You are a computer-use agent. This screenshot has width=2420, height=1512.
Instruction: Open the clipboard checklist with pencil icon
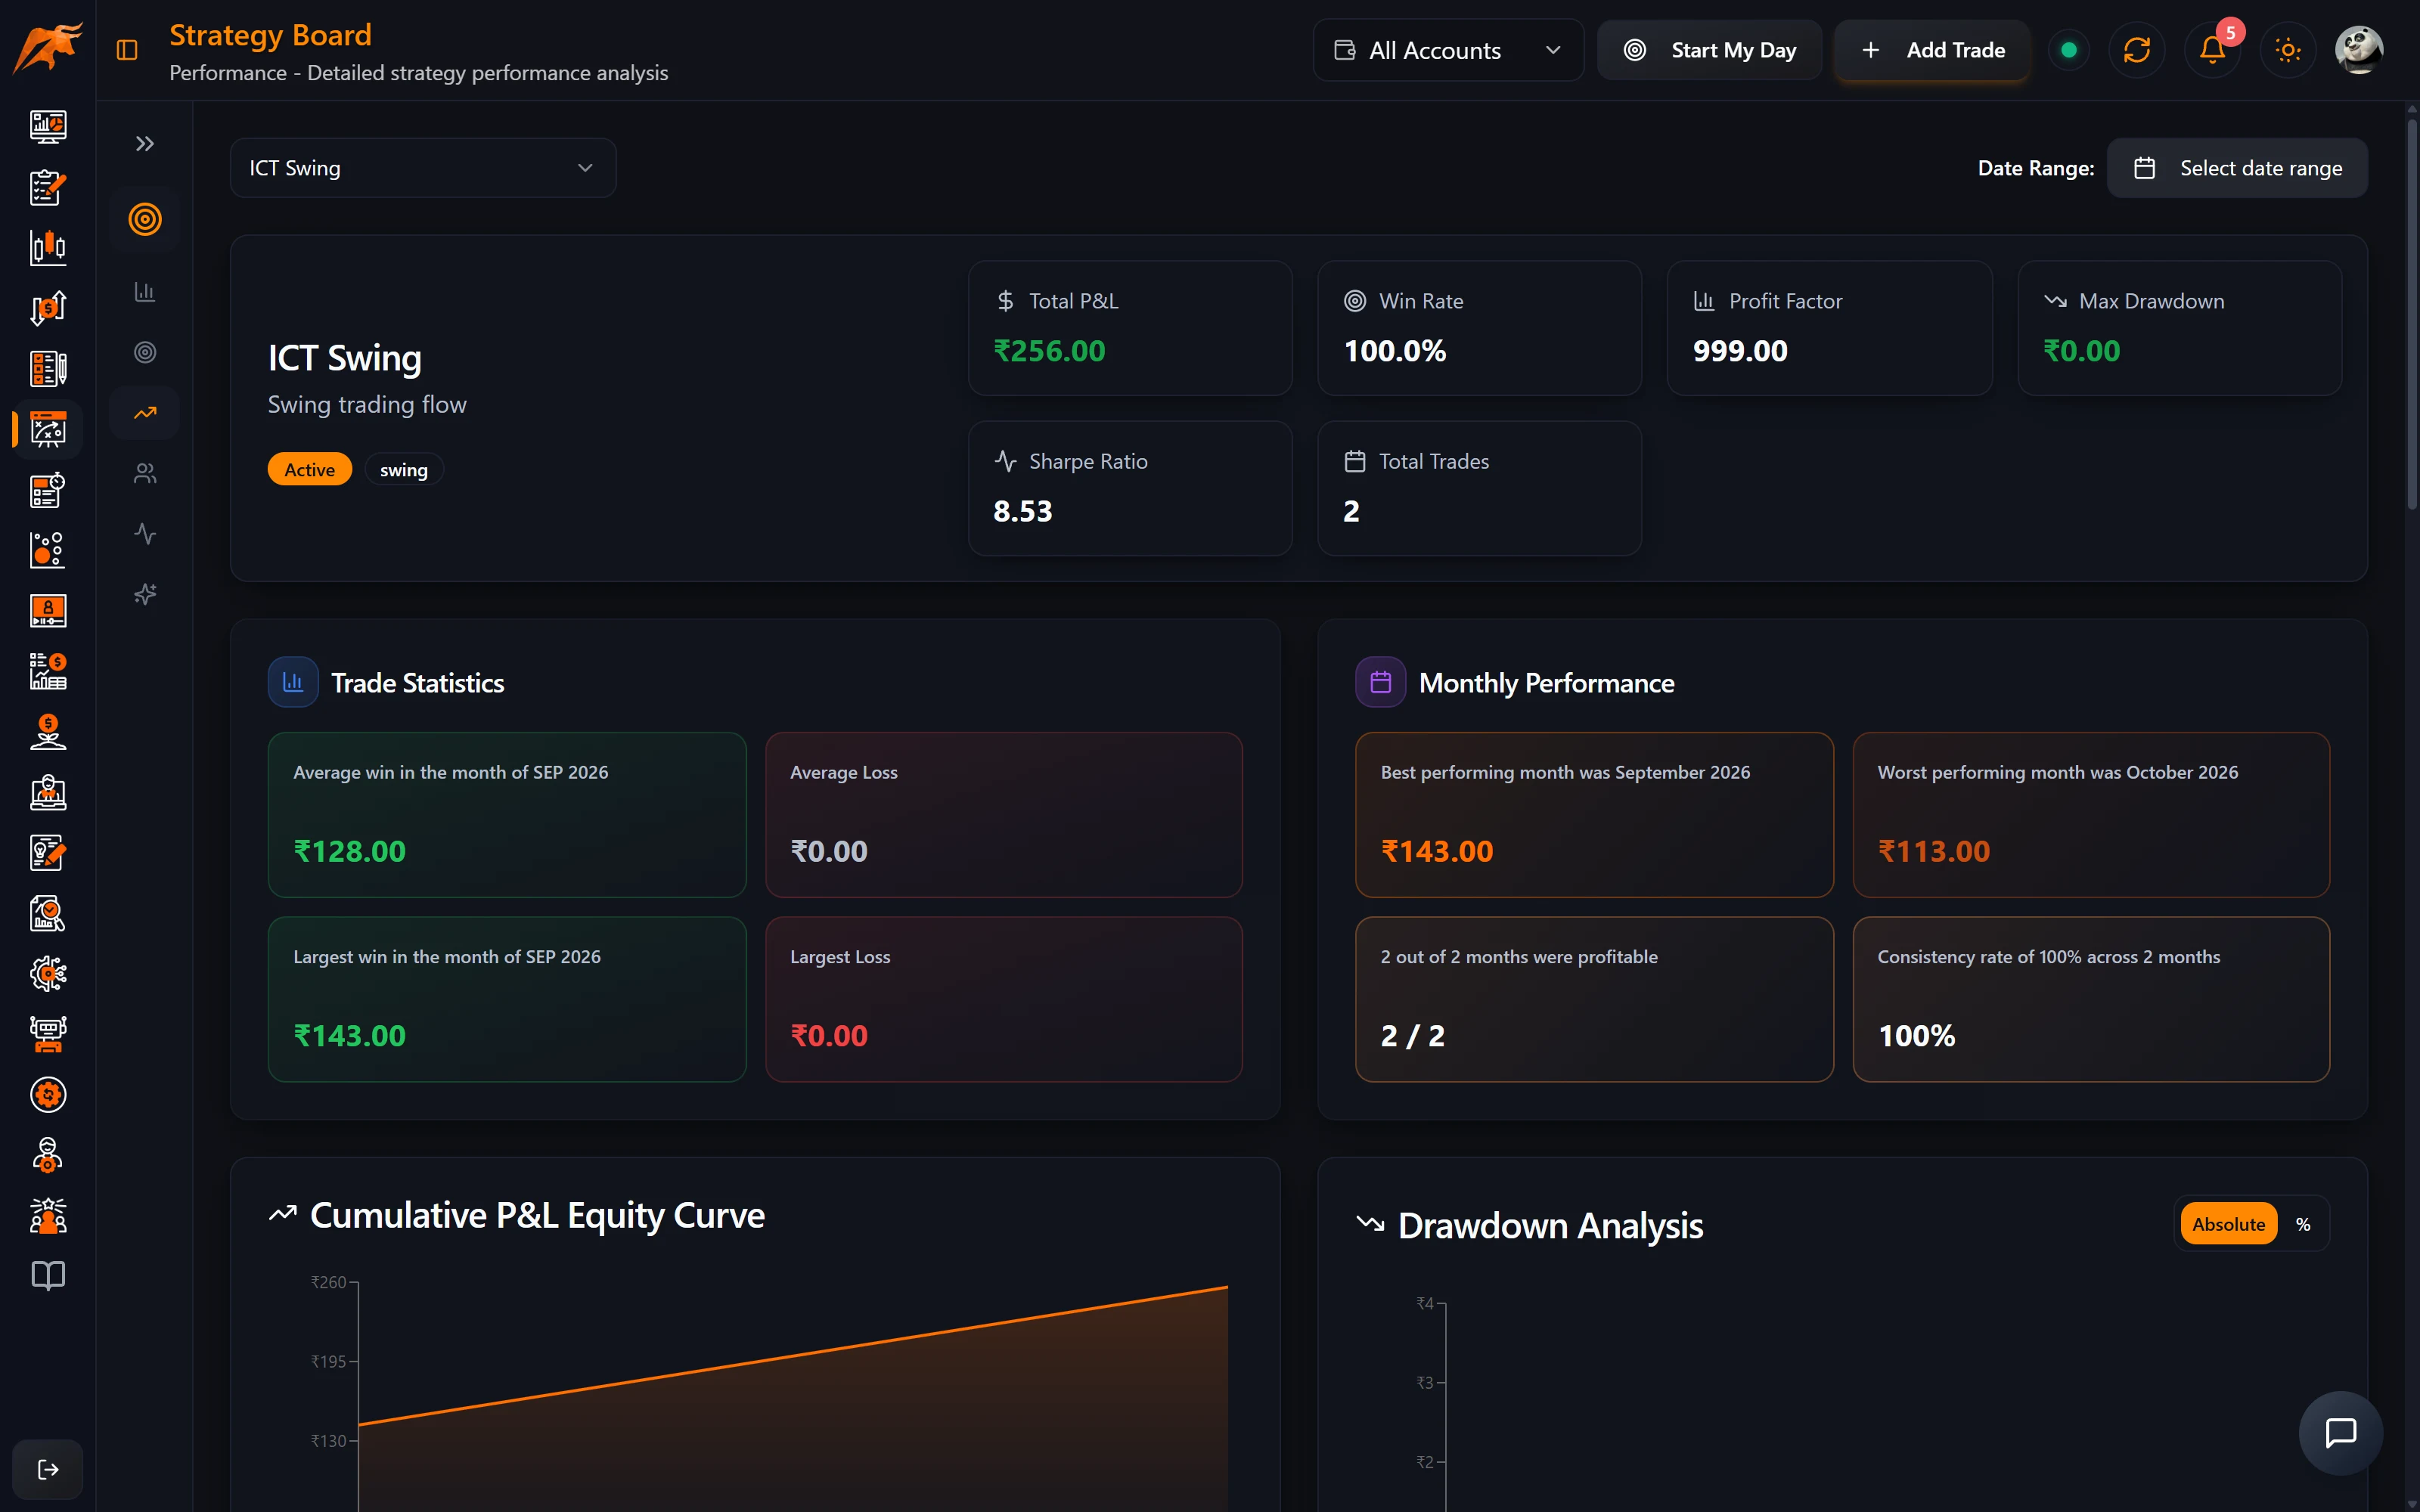point(48,187)
